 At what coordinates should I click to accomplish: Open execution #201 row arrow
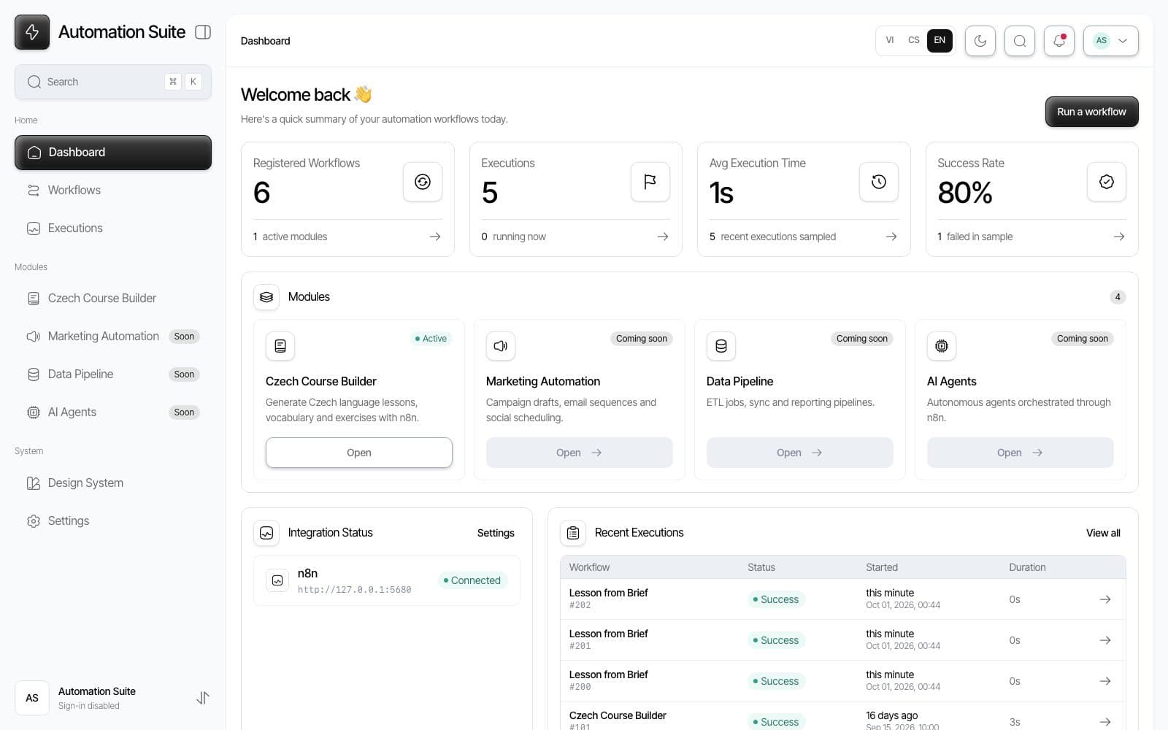click(1105, 640)
